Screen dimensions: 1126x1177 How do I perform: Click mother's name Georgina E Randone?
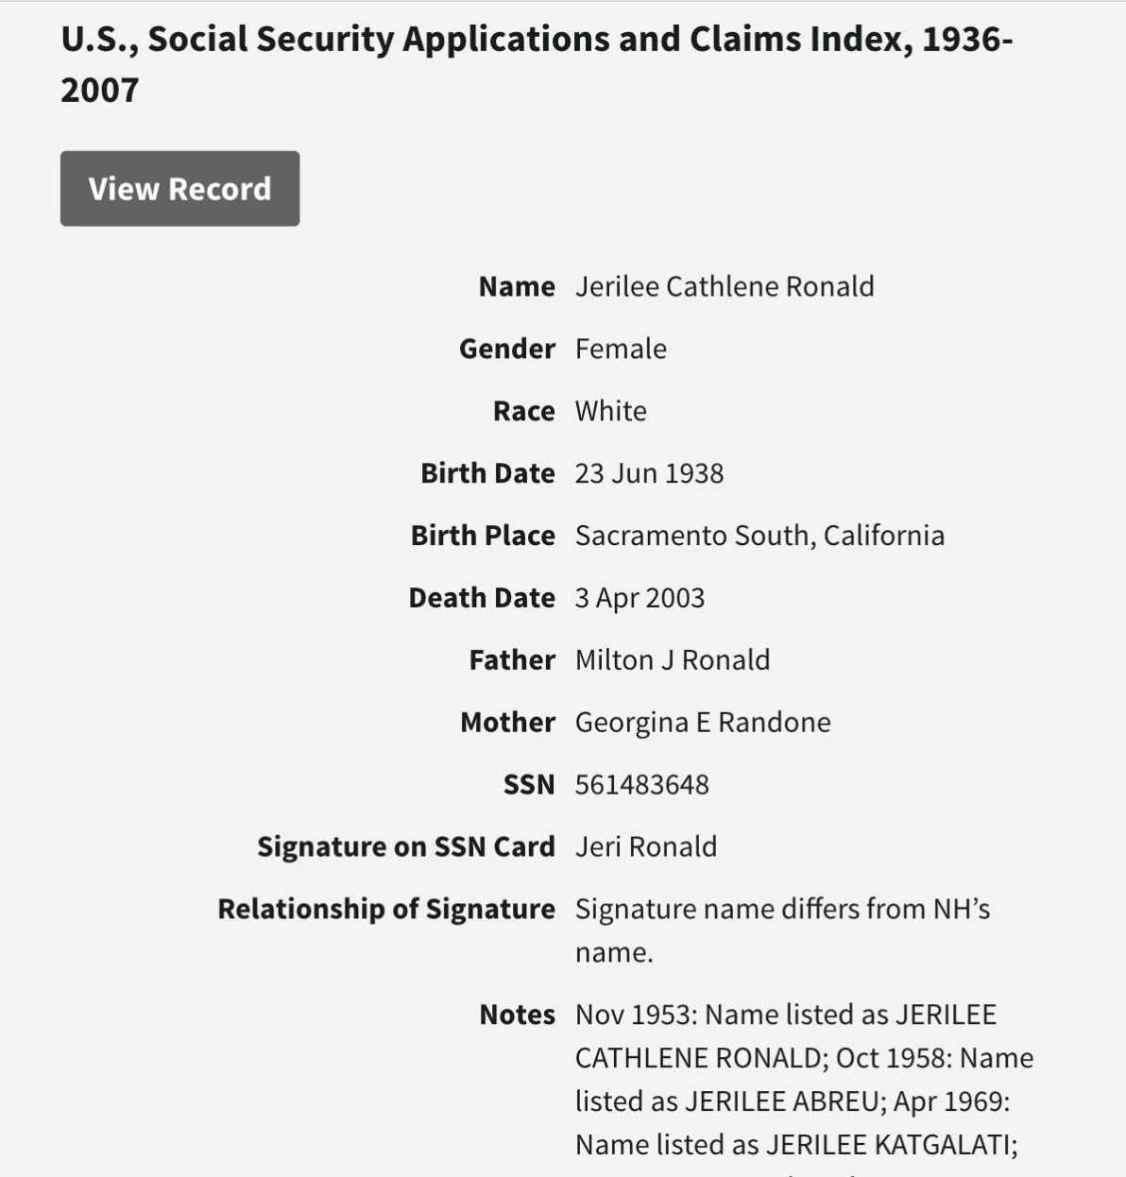point(703,723)
